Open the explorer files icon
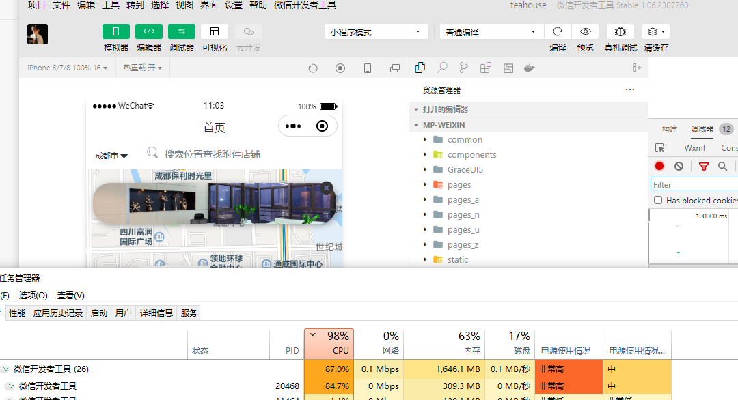Image resolution: width=738 pixels, height=400 pixels. 420,68
